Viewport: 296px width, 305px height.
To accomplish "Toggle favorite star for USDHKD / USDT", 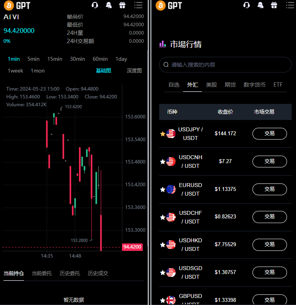I will tap(163, 245).
